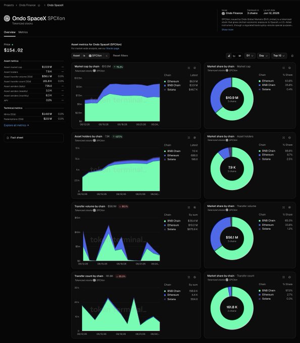Click the Ondo SpaceX logo icon

[7, 18]
